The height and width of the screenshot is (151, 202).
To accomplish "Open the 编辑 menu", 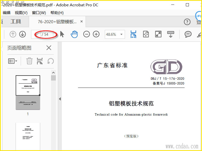I will click(7, 13).
